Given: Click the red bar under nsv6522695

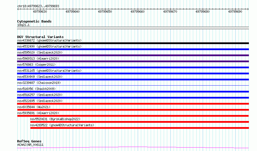Looking at the screenshot, I should pos(133,104).
